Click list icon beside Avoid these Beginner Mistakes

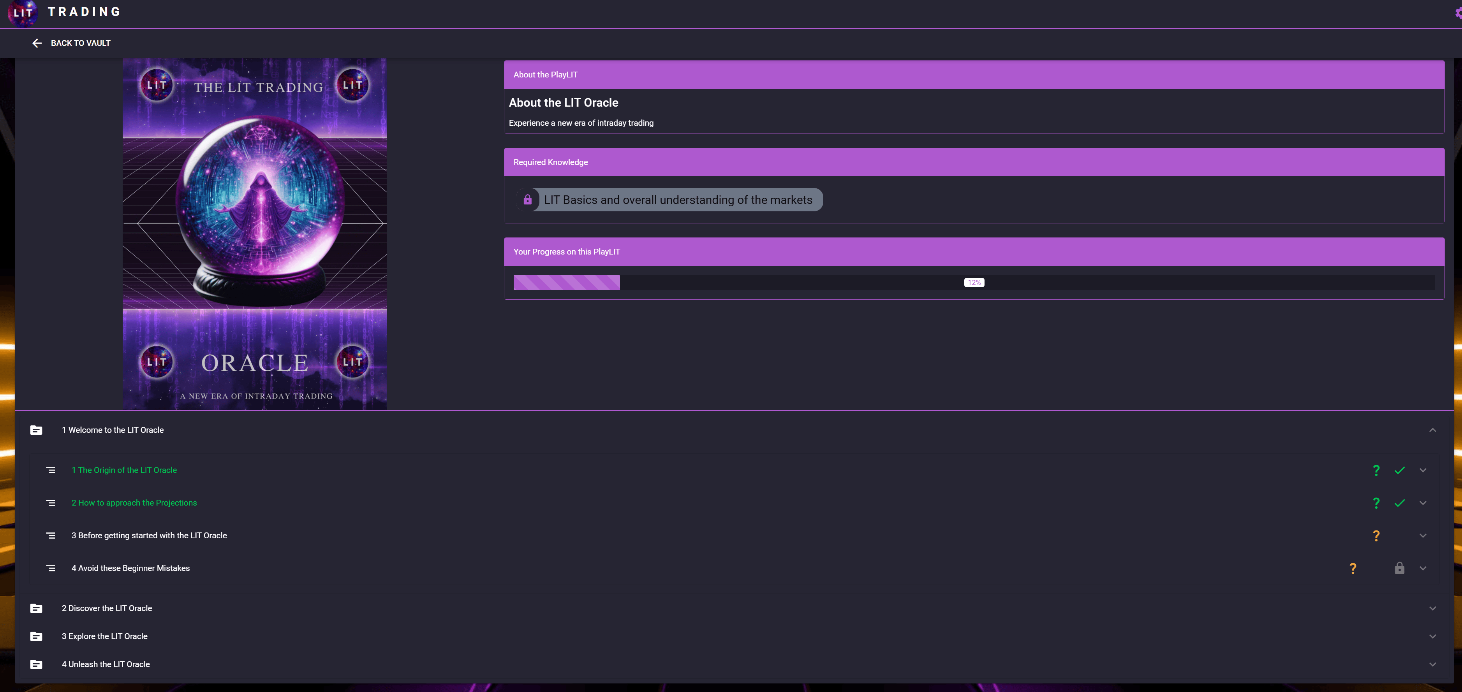pos(51,568)
